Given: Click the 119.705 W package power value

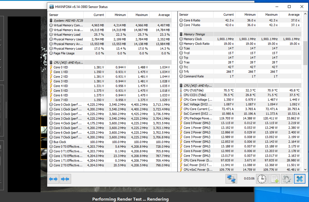Looking at the screenshot, I should (226, 118).
